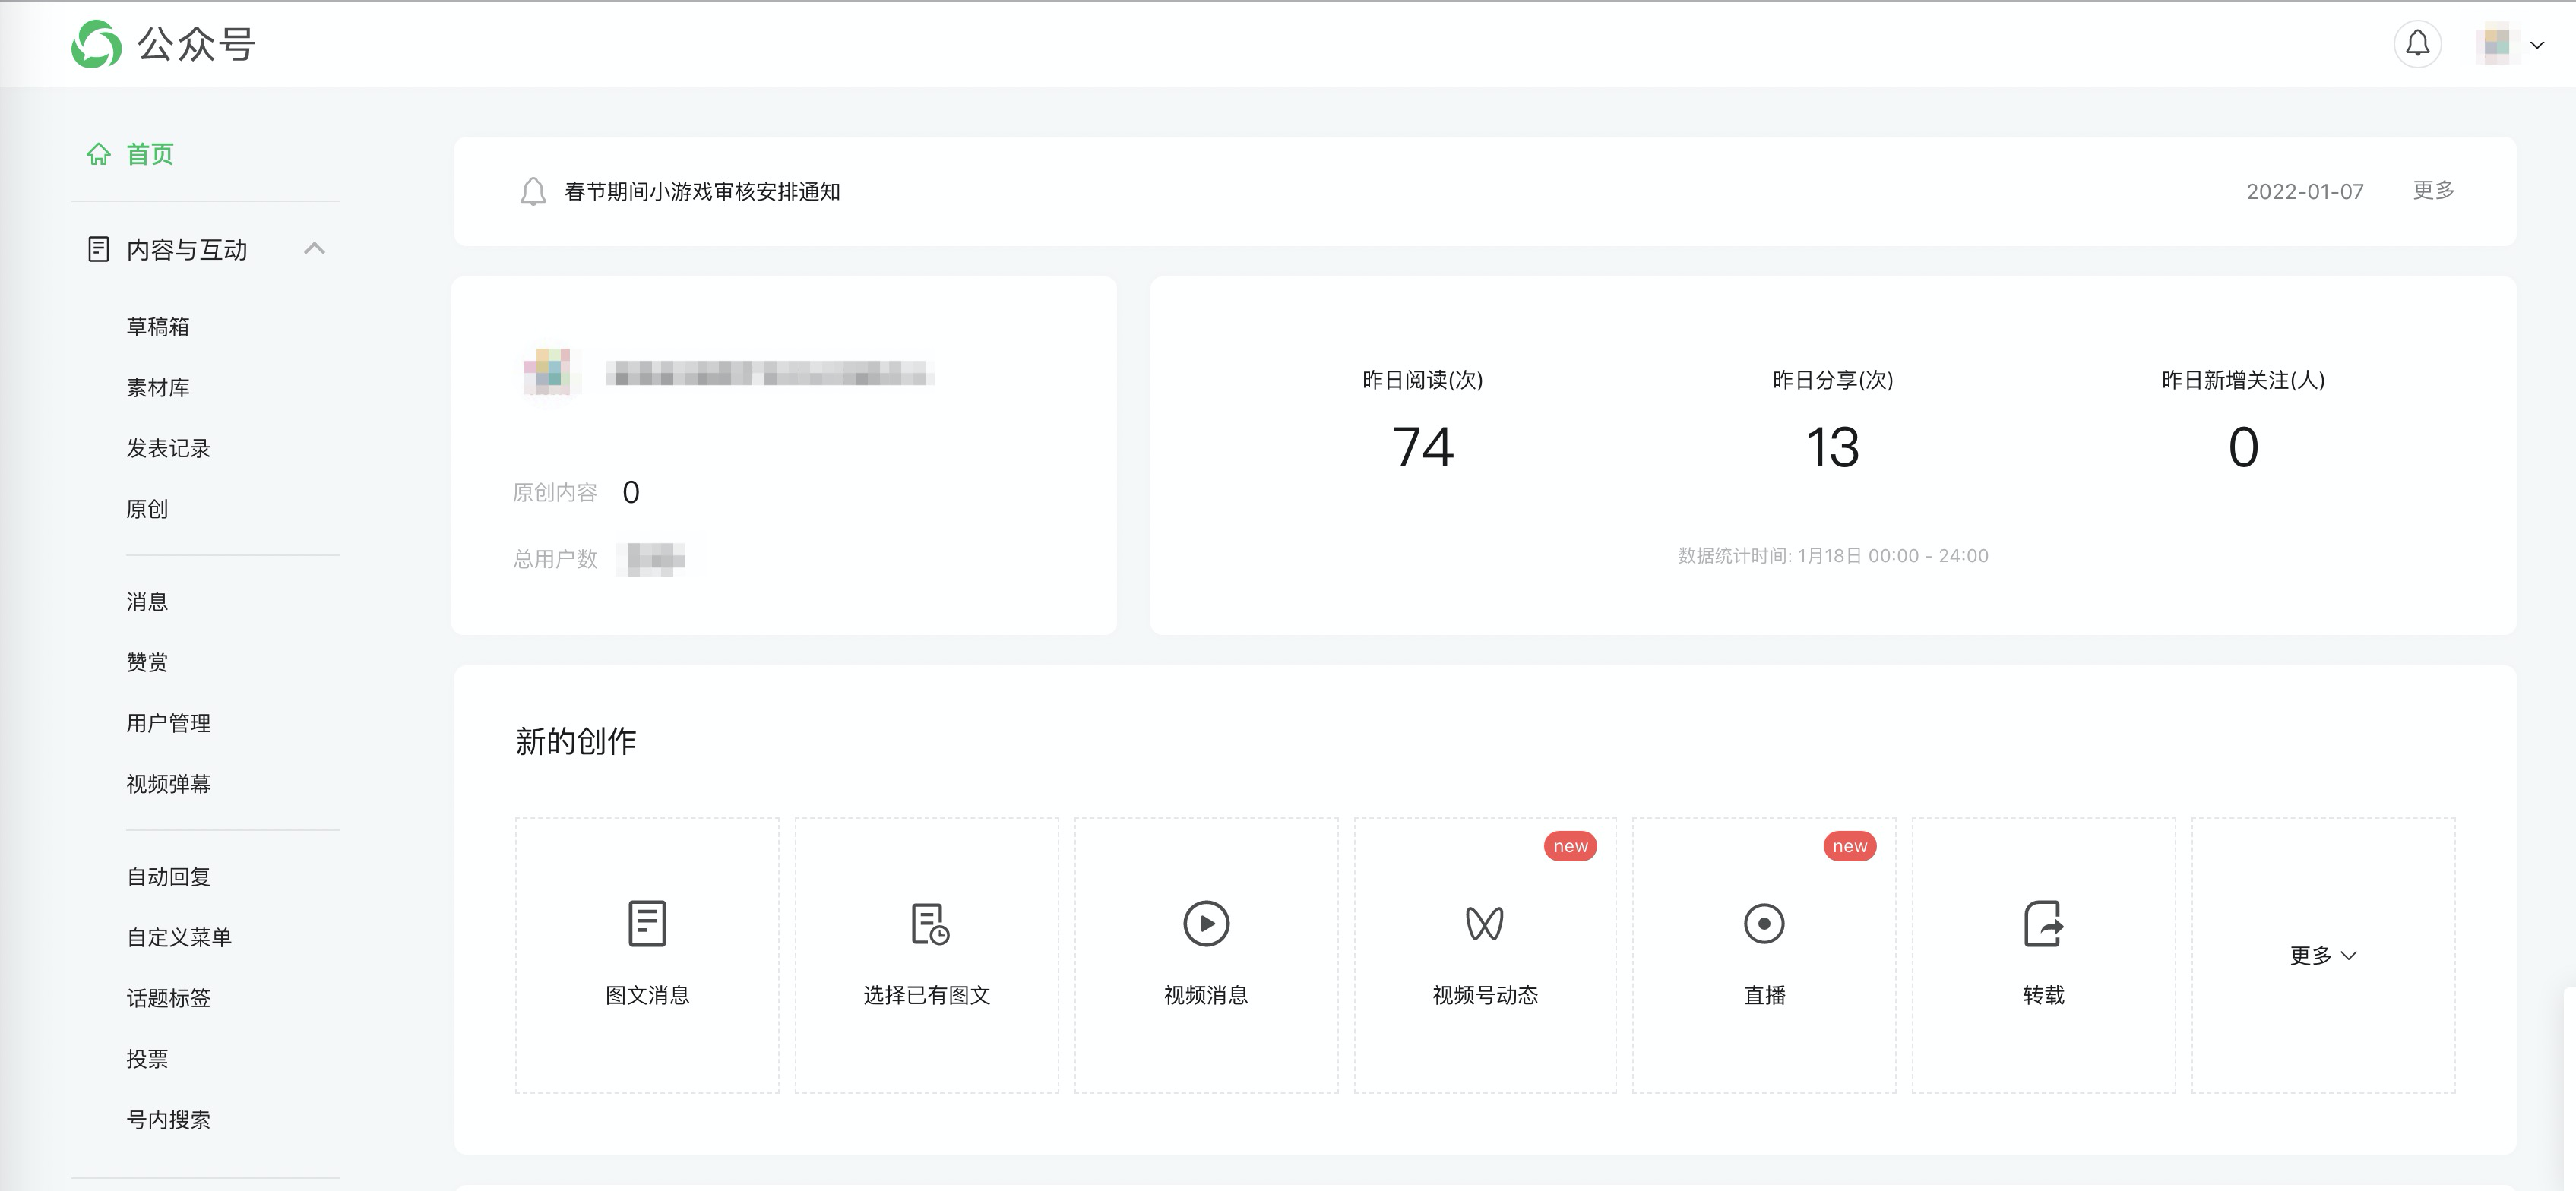The image size is (2576, 1191).
Task: Start a 直播 with the record icon
Action: [1763, 923]
